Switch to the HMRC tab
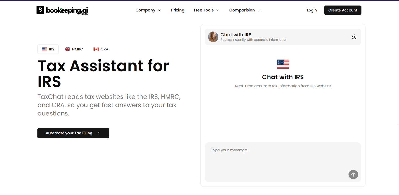 (74, 49)
